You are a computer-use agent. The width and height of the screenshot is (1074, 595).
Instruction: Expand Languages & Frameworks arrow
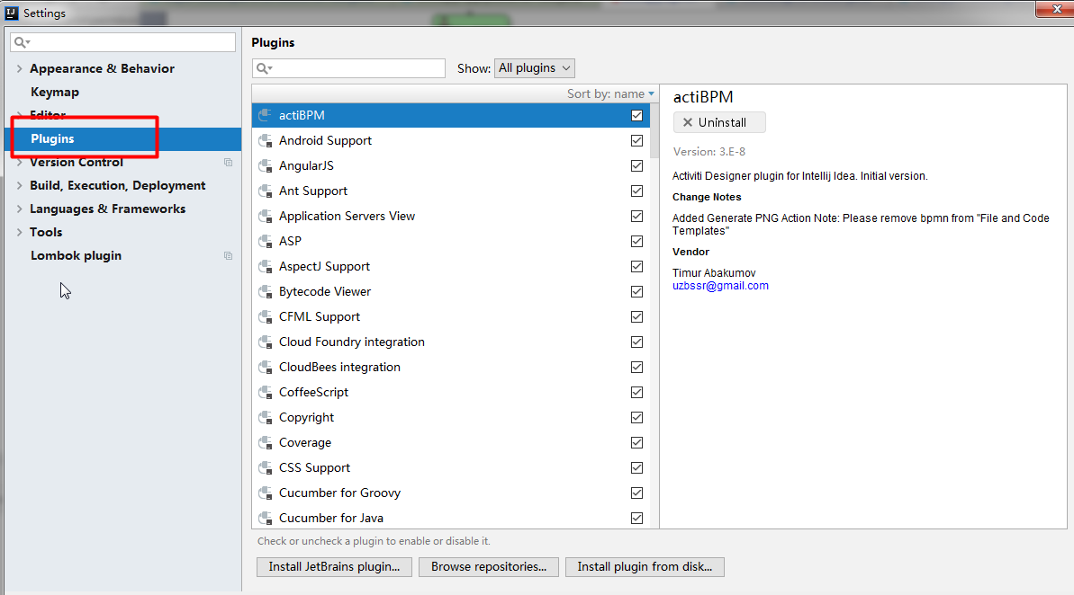click(19, 209)
